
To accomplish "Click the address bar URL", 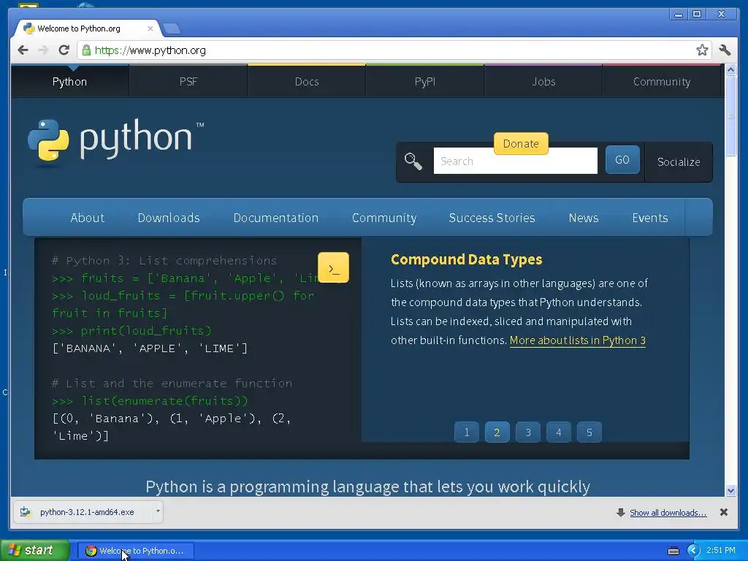I will click(150, 50).
